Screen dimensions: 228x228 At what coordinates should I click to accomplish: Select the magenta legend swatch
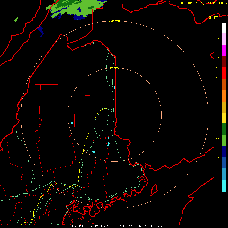pos(224,50)
